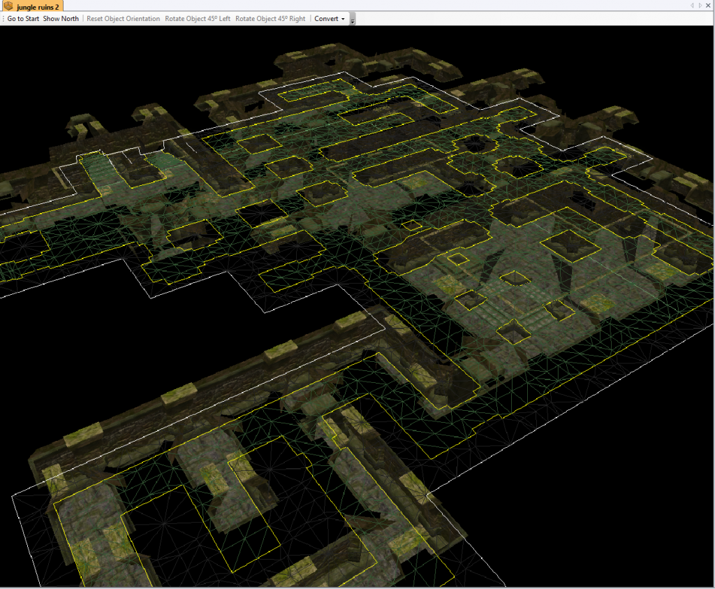
Task: Click the Convert button's down arrow
Action: pyautogui.click(x=343, y=19)
